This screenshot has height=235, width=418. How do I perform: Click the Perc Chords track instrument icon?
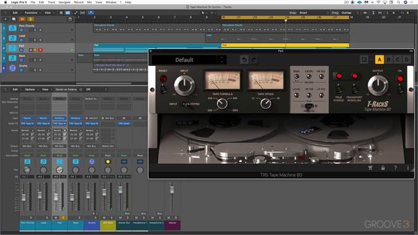point(12,28)
